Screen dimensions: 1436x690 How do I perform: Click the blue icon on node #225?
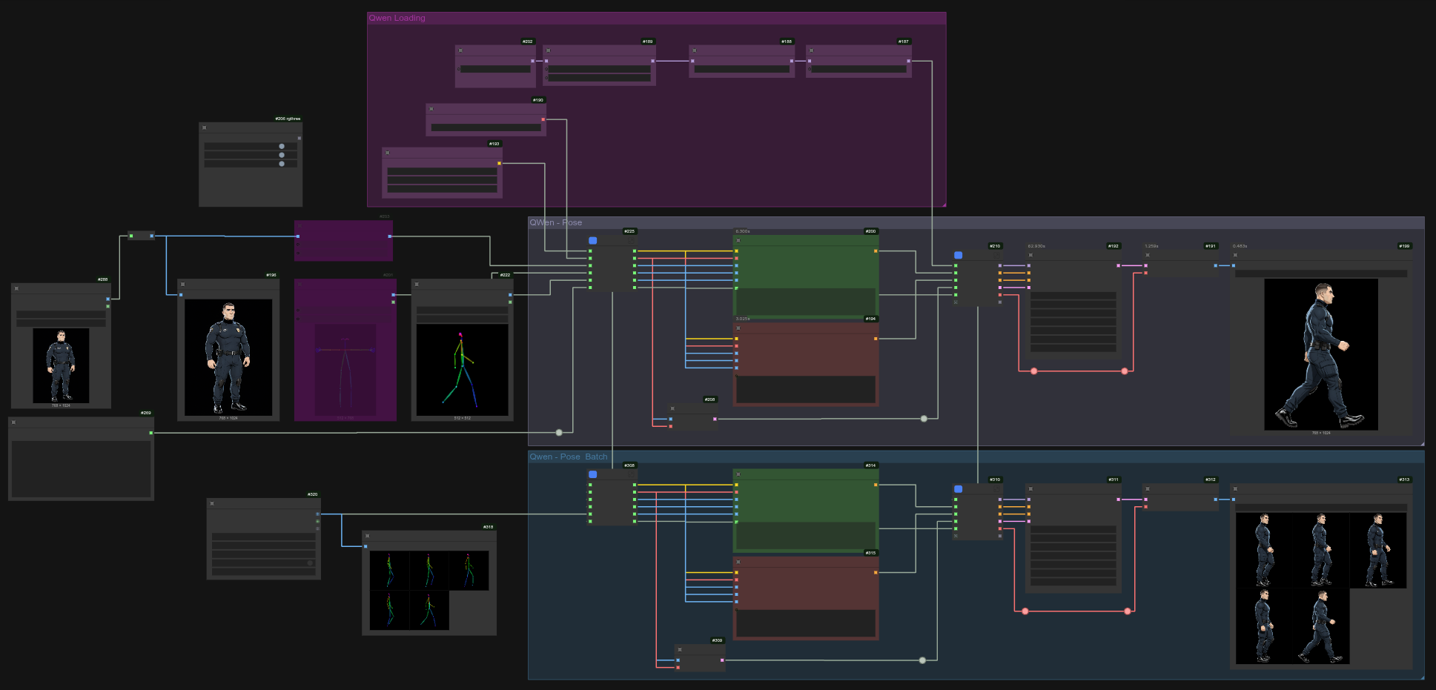[x=592, y=241]
